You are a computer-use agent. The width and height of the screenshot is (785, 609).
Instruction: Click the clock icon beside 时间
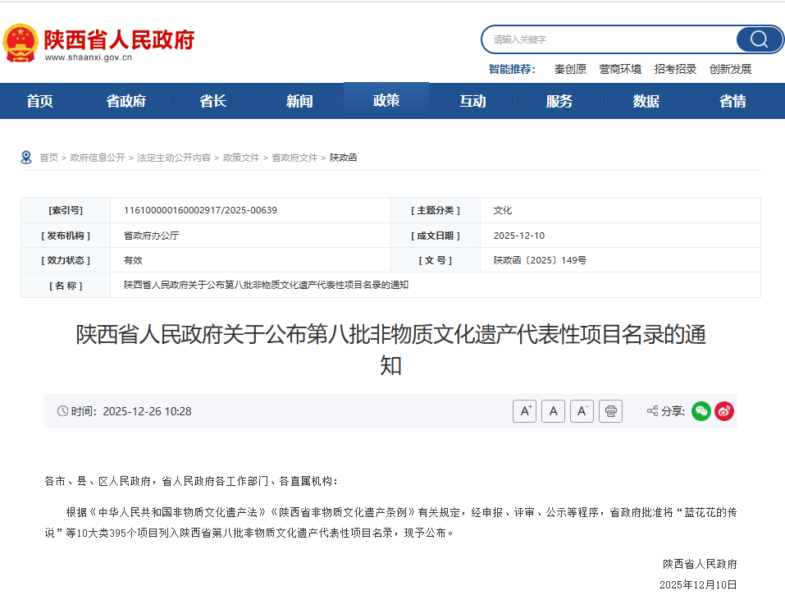pyautogui.click(x=62, y=411)
